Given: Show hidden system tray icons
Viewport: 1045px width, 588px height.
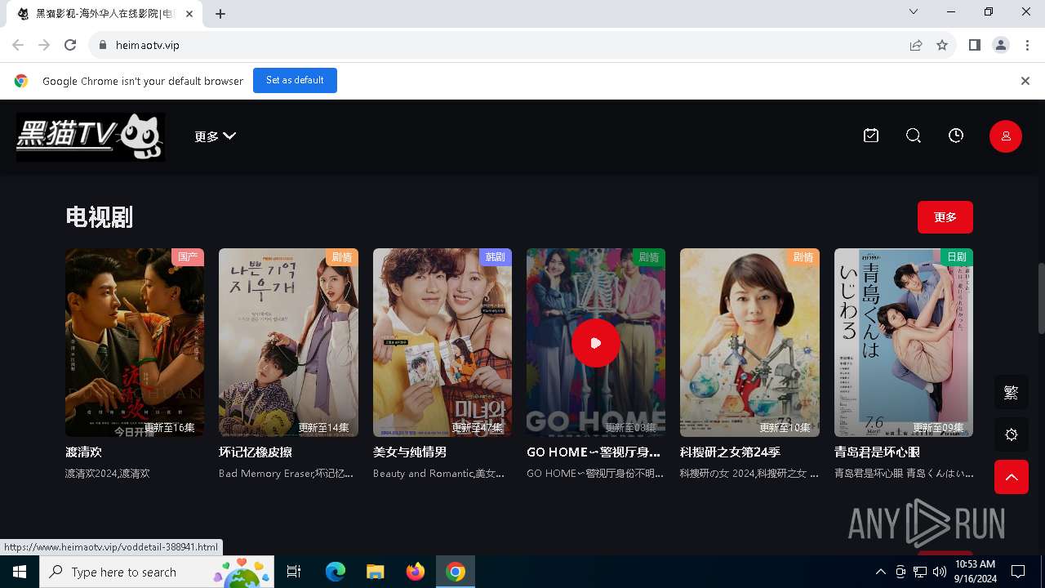Looking at the screenshot, I should pyautogui.click(x=881, y=572).
